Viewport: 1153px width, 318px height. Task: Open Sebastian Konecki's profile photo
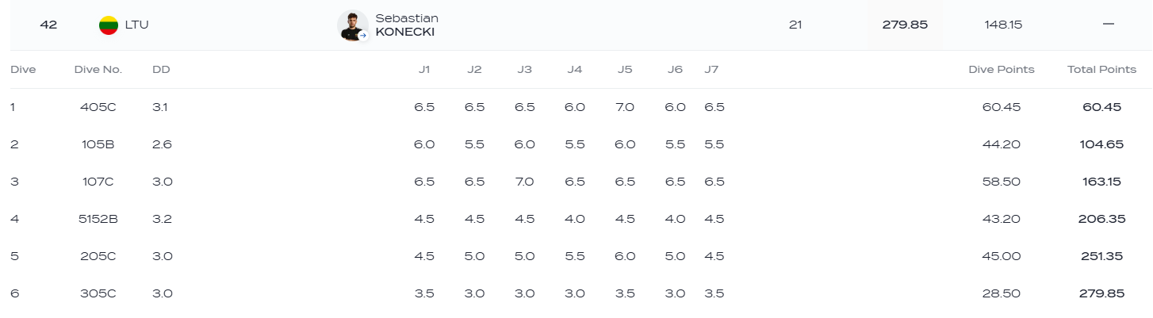(x=351, y=25)
